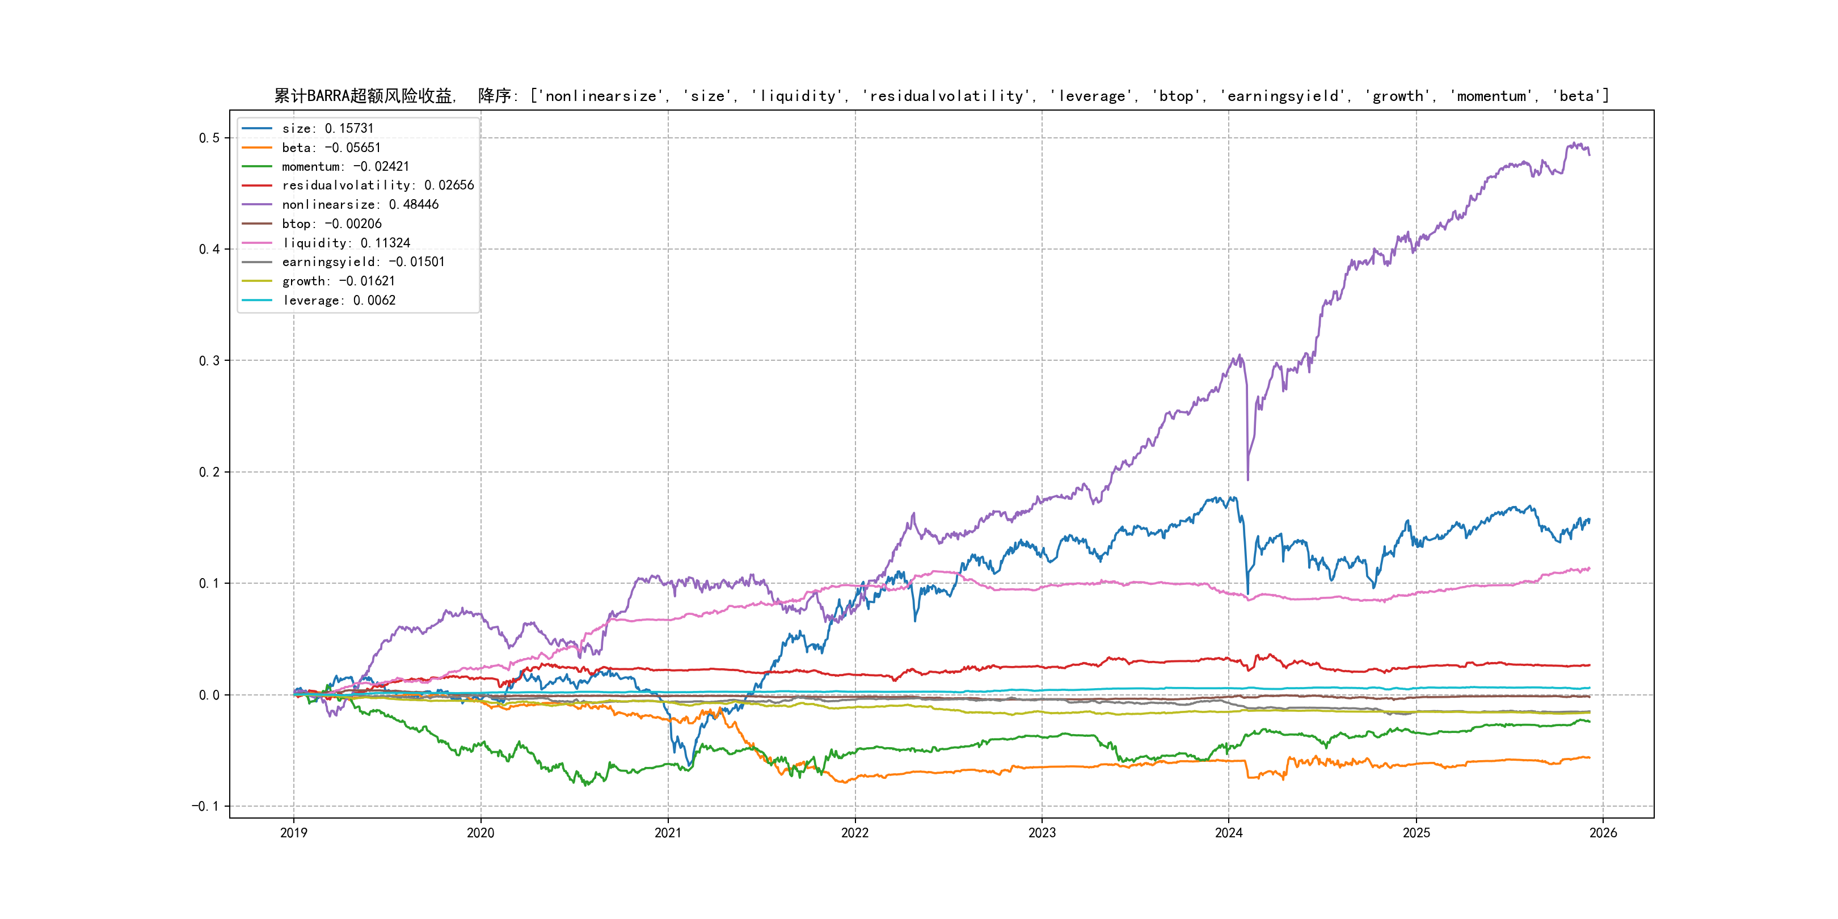Click the growth: -0.01621 legend entry
Viewport: 1838px width, 919px height.
(x=338, y=281)
